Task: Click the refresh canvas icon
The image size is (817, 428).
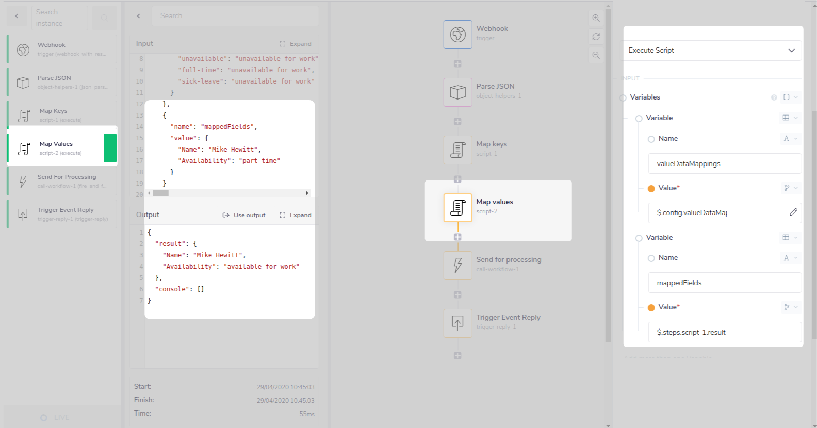Action: 596,37
